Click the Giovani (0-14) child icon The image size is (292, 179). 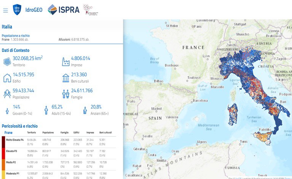click(7, 110)
